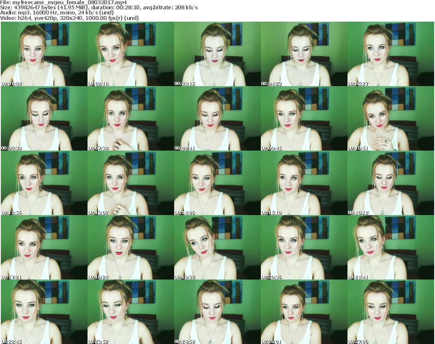
Task: Pick the preview frame marked 00:14:06
Action: point(217,183)
